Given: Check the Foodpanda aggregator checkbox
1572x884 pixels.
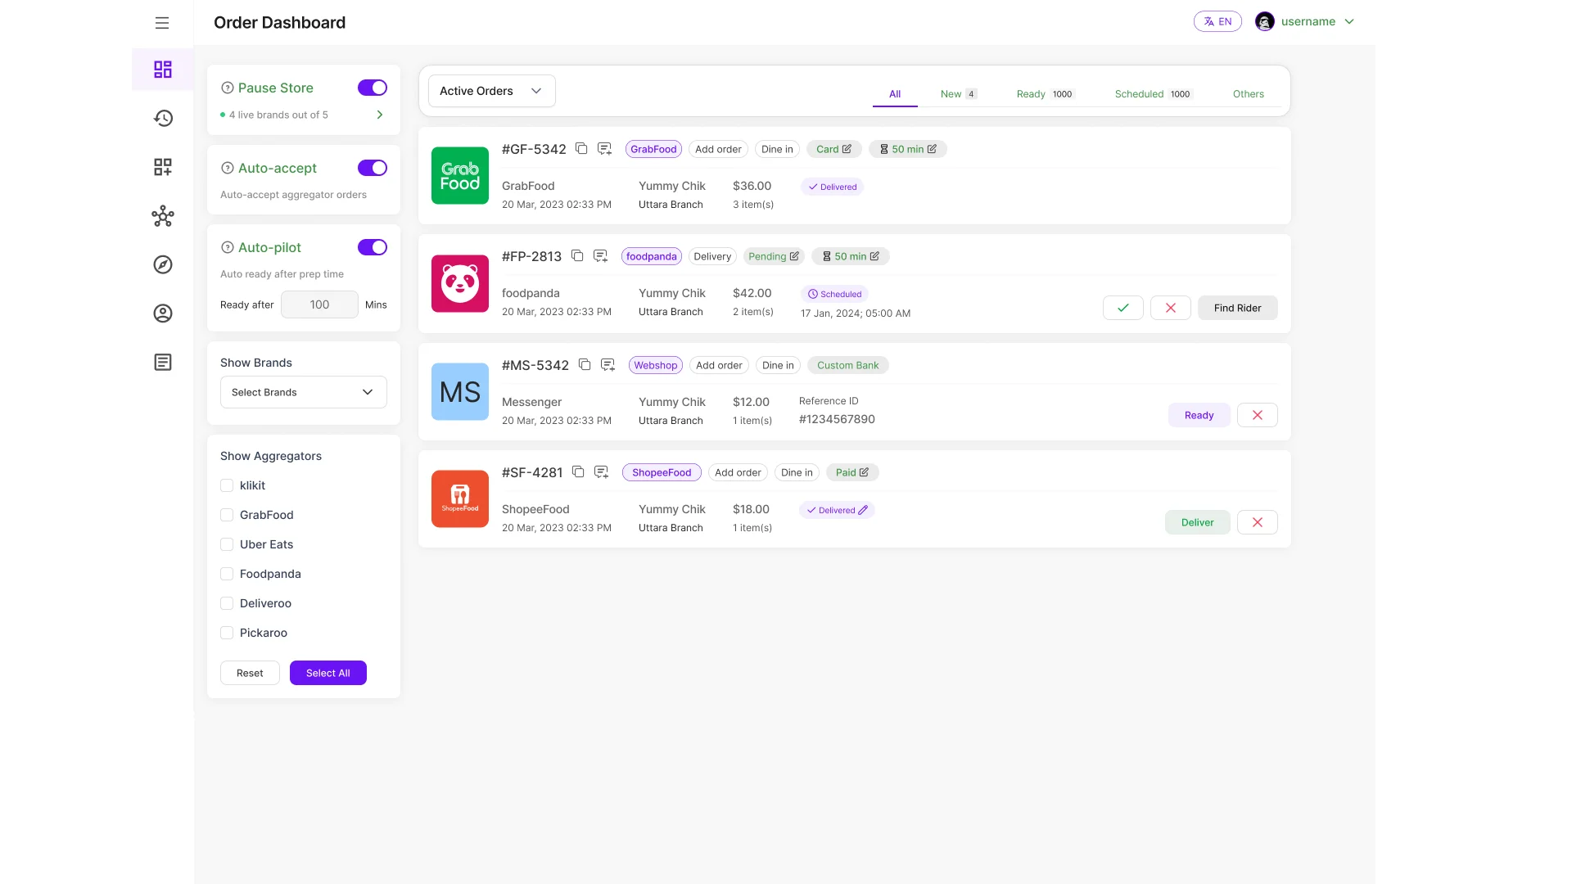Looking at the screenshot, I should (x=227, y=574).
